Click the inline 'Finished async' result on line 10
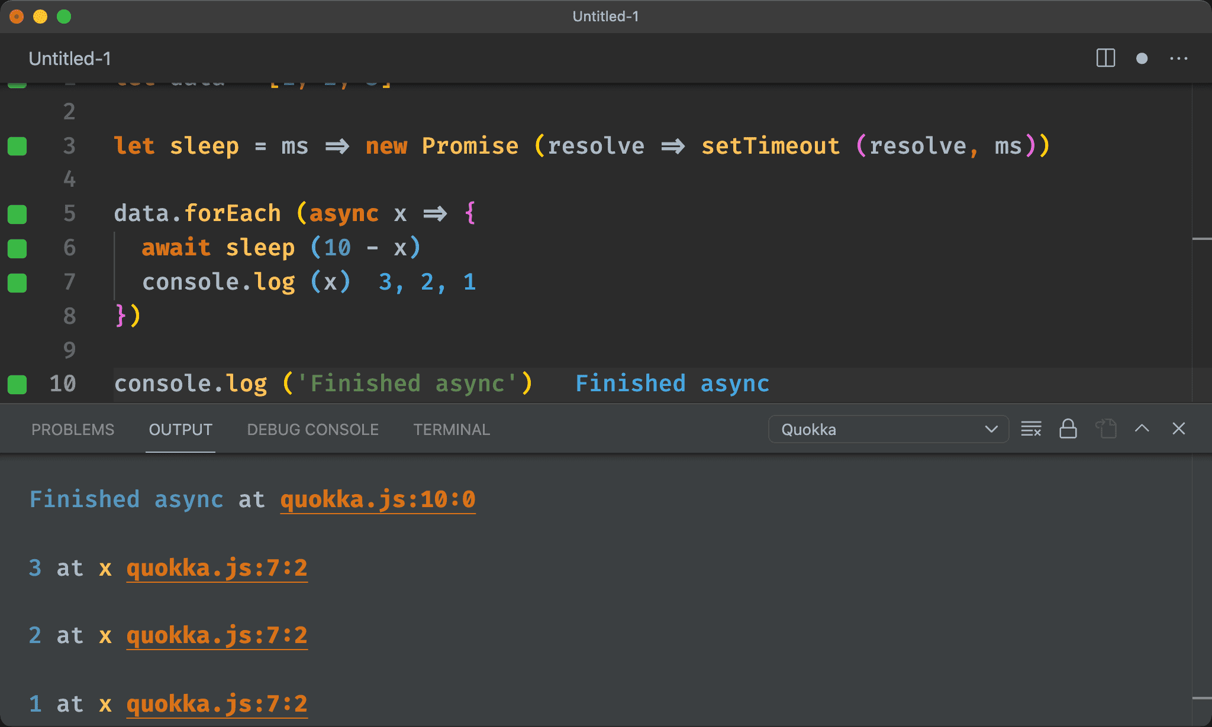The width and height of the screenshot is (1212, 727). (x=672, y=384)
